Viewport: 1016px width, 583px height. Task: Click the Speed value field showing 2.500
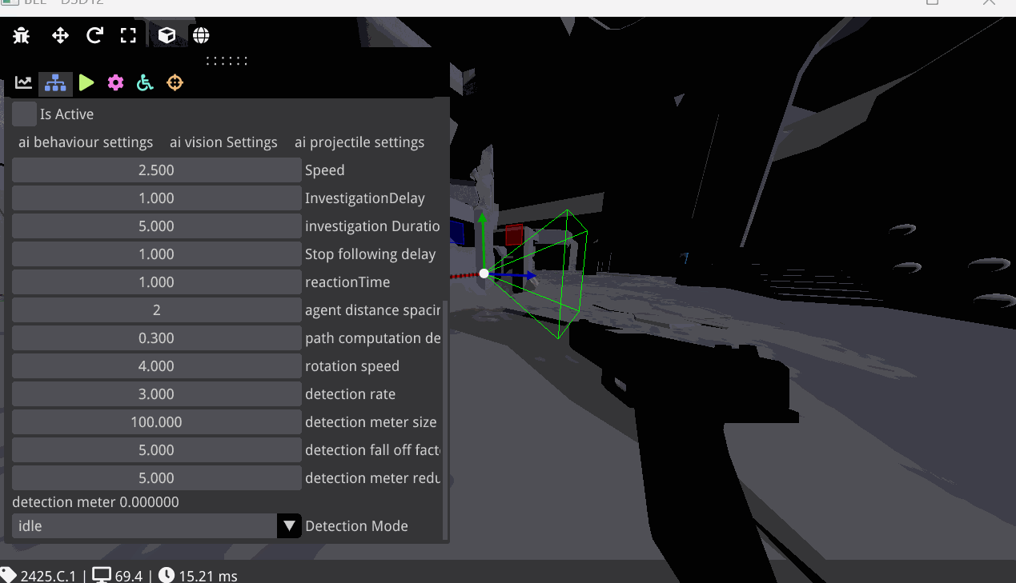pyautogui.click(x=156, y=170)
